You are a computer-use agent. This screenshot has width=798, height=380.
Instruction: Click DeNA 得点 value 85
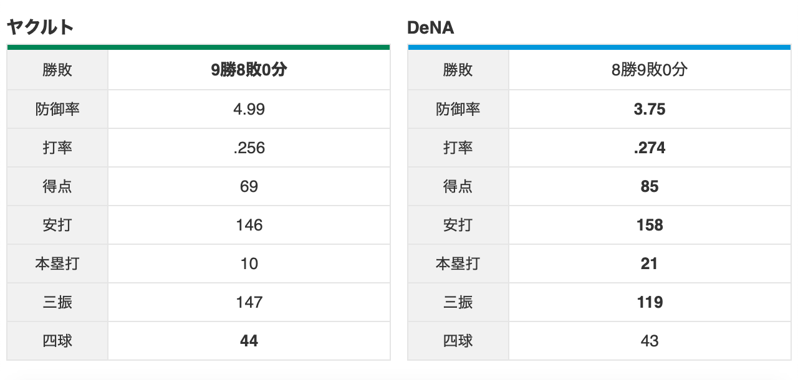pos(650,186)
